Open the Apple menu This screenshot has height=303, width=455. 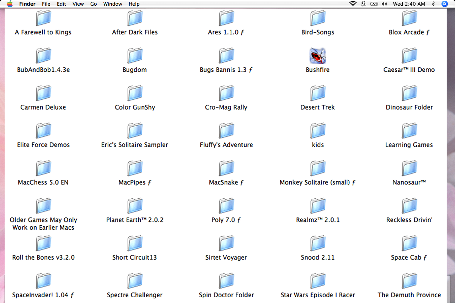click(10, 4)
